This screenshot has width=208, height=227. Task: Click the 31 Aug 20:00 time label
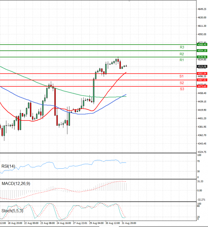(129, 223)
